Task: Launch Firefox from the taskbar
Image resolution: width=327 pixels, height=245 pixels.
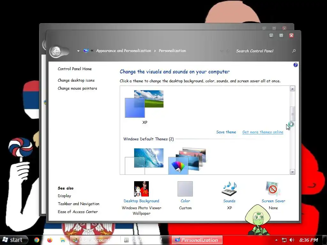Action: coord(49,240)
